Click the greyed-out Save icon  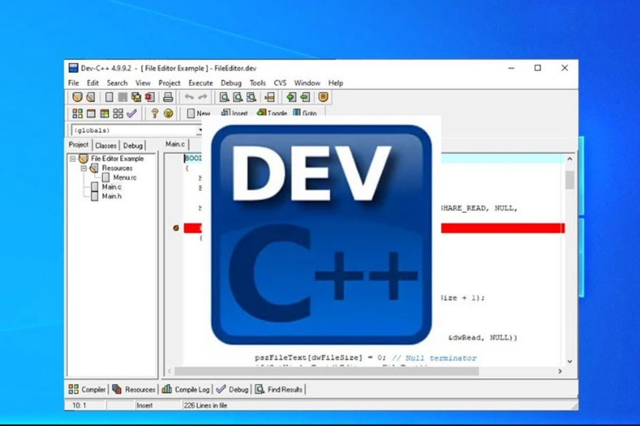click(122, 97)
